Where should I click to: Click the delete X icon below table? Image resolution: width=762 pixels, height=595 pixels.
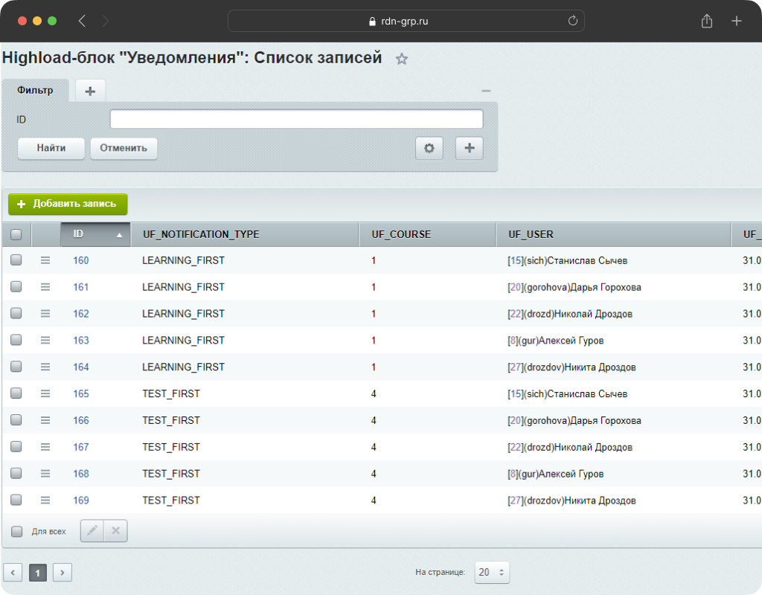point(115,531)
